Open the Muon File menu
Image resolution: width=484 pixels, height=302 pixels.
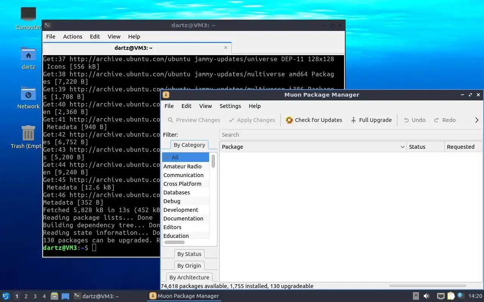pos(169,106)
